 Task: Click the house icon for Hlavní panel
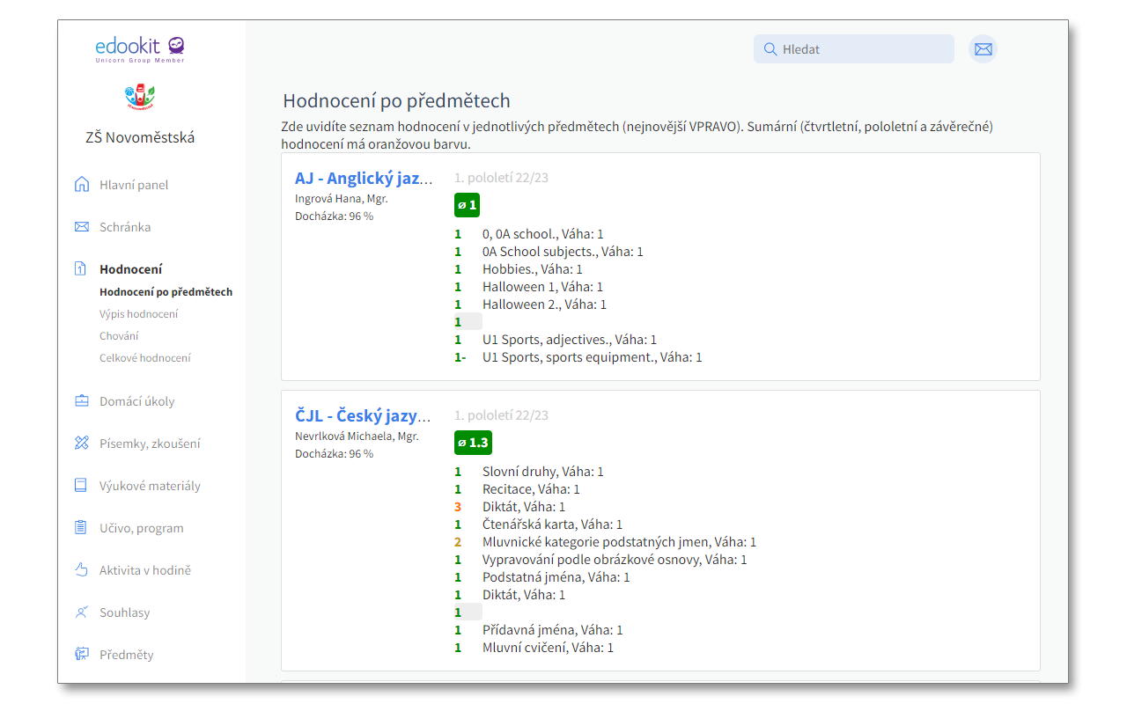pyautogui.click(x=82, y=185)
